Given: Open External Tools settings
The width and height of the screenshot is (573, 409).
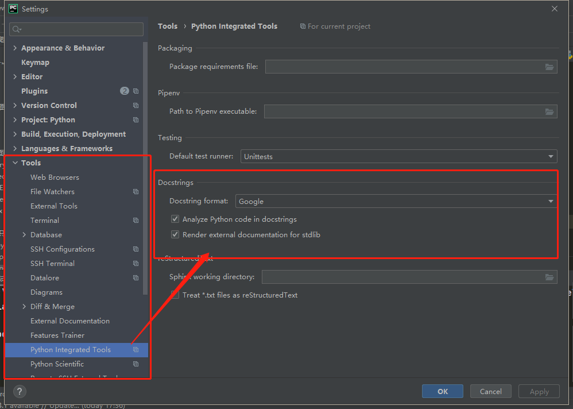Looking at the screenshot, I should point(54,206).
